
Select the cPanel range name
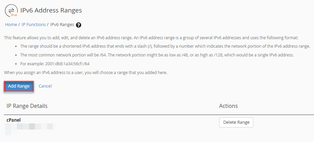pyautogui.click(x=14, y=120)
